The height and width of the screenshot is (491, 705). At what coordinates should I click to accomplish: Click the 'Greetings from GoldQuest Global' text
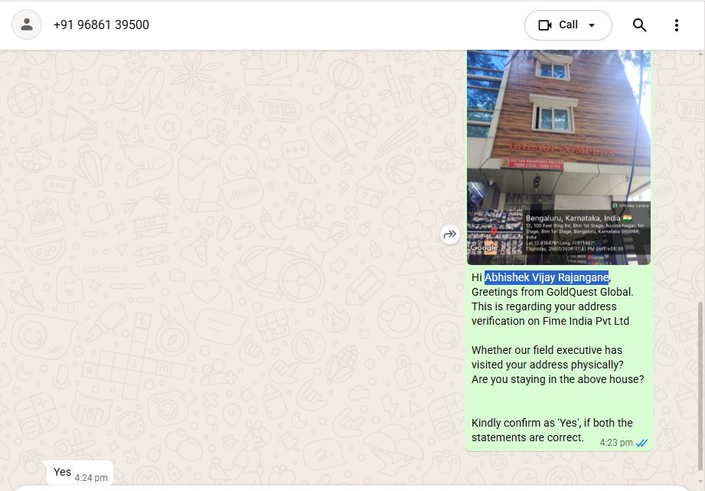[552, 292]
